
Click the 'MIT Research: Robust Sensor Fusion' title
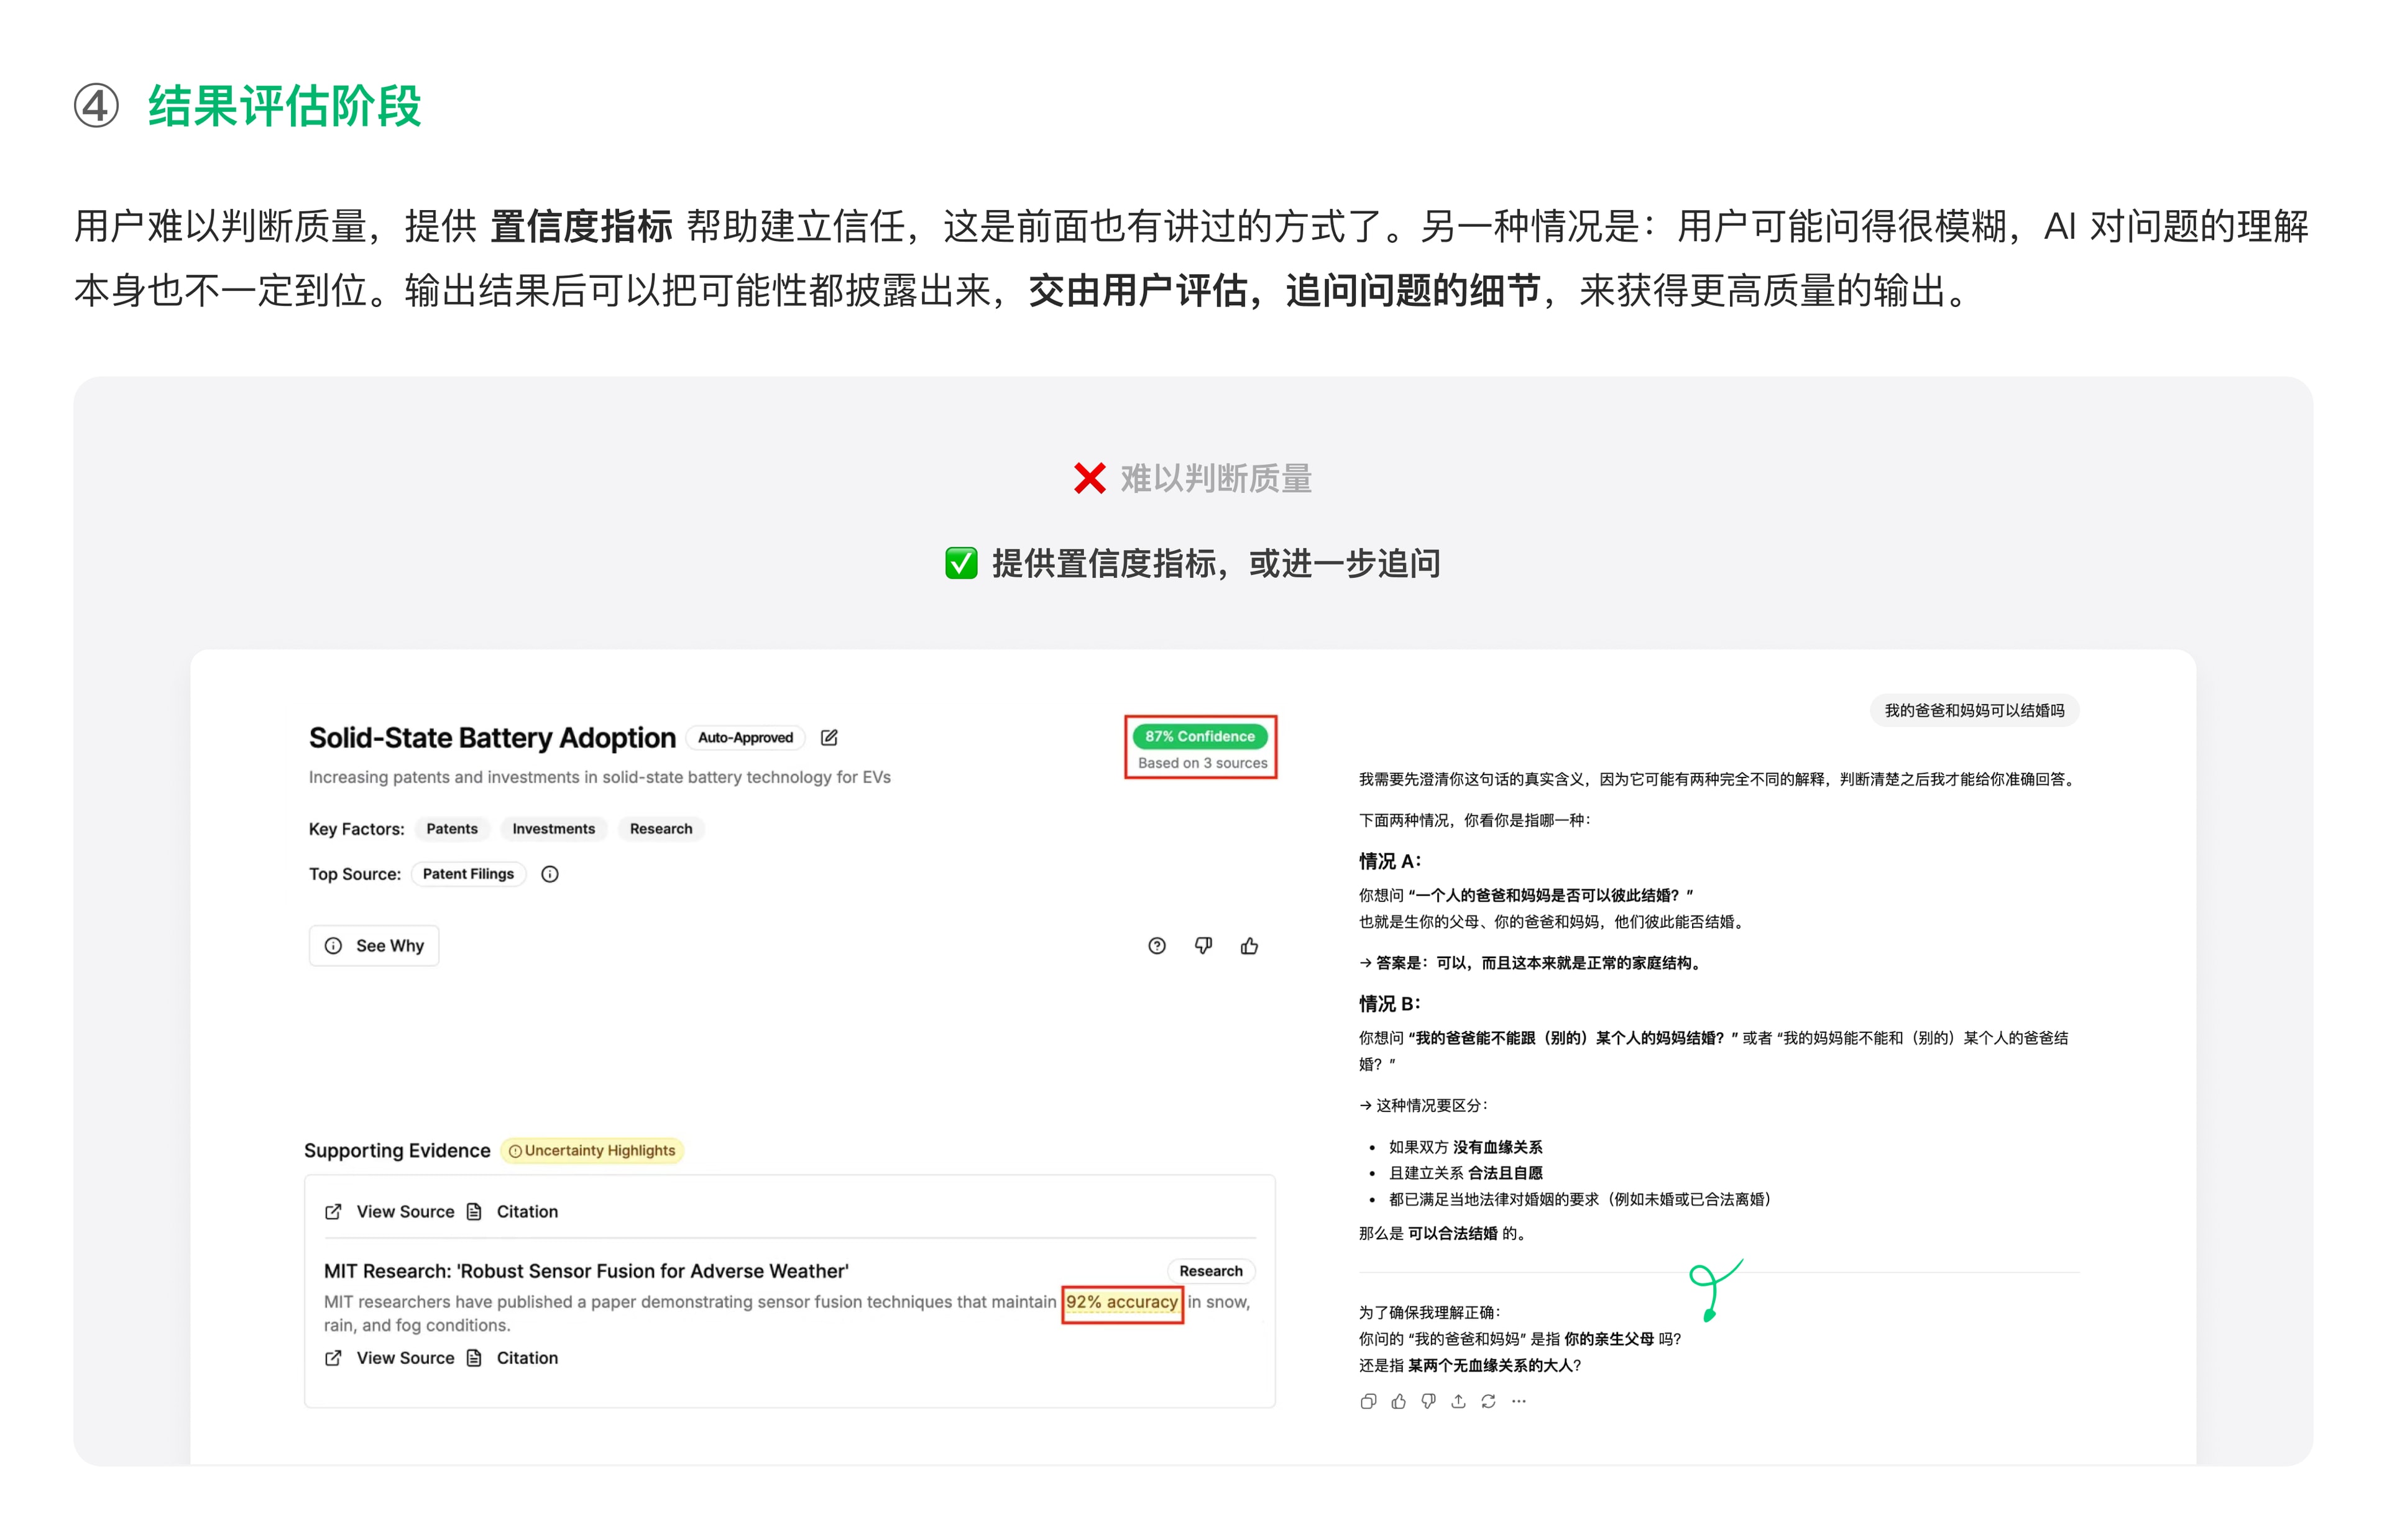(586, 1271)
